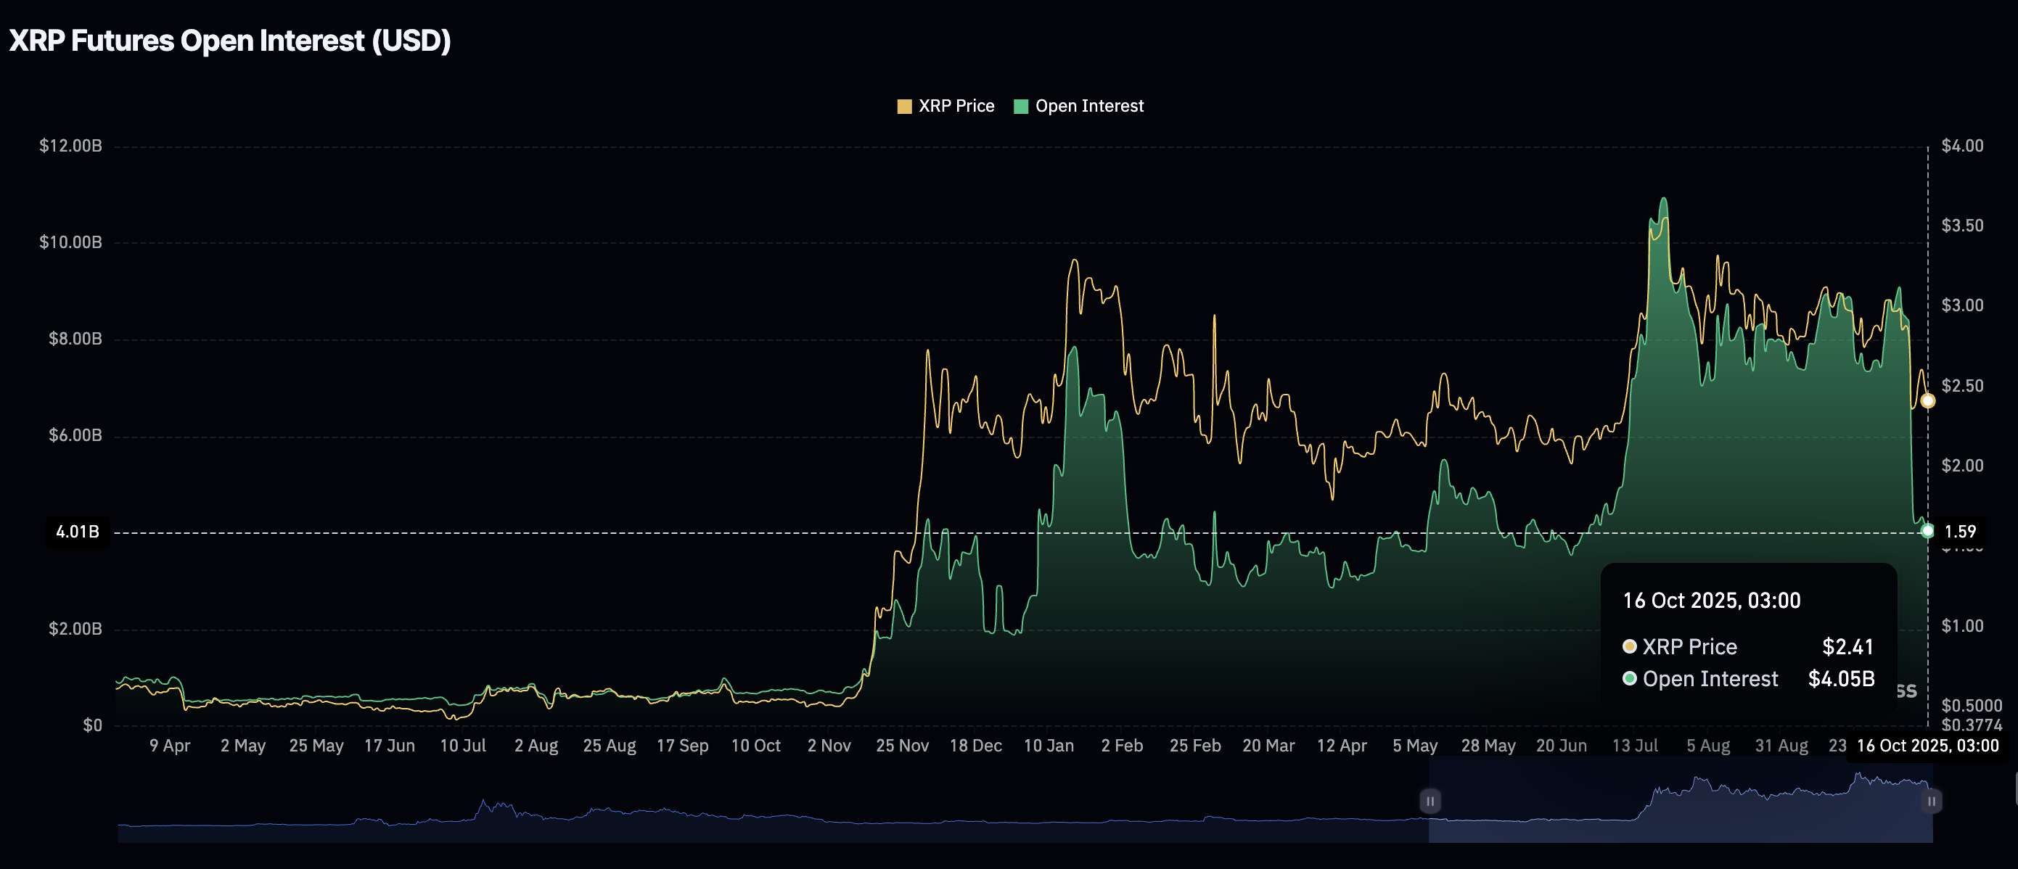Toggle the Open Interest legend label
Image resolution: width=2018 pixels, height=869 pixels.
tap(1089, 106)
